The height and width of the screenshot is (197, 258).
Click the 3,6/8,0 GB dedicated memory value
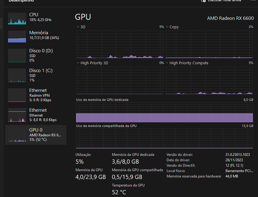tap(125, 162)
